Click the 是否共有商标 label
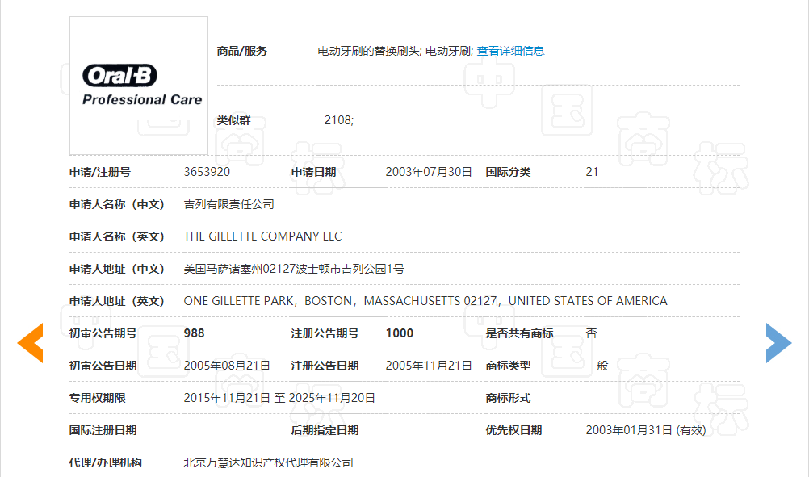809x477 pixels. [x=519, y=333]
